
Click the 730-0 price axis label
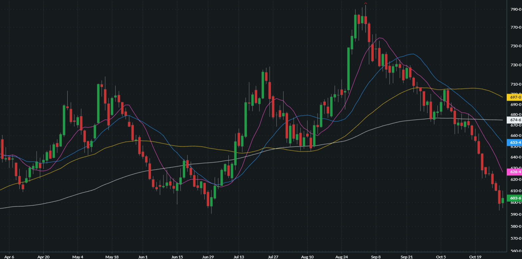click(515, 65)
